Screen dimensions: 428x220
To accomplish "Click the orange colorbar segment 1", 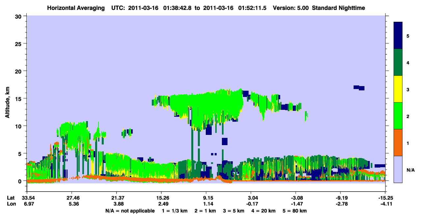I will coord(398,142).
